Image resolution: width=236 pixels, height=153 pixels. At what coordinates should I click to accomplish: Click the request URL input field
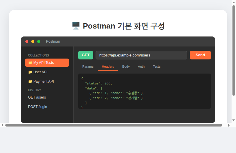click(141, 55)
